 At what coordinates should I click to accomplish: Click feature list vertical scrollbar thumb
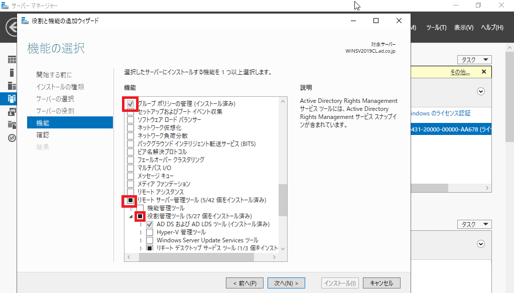(x=283, y=200)
